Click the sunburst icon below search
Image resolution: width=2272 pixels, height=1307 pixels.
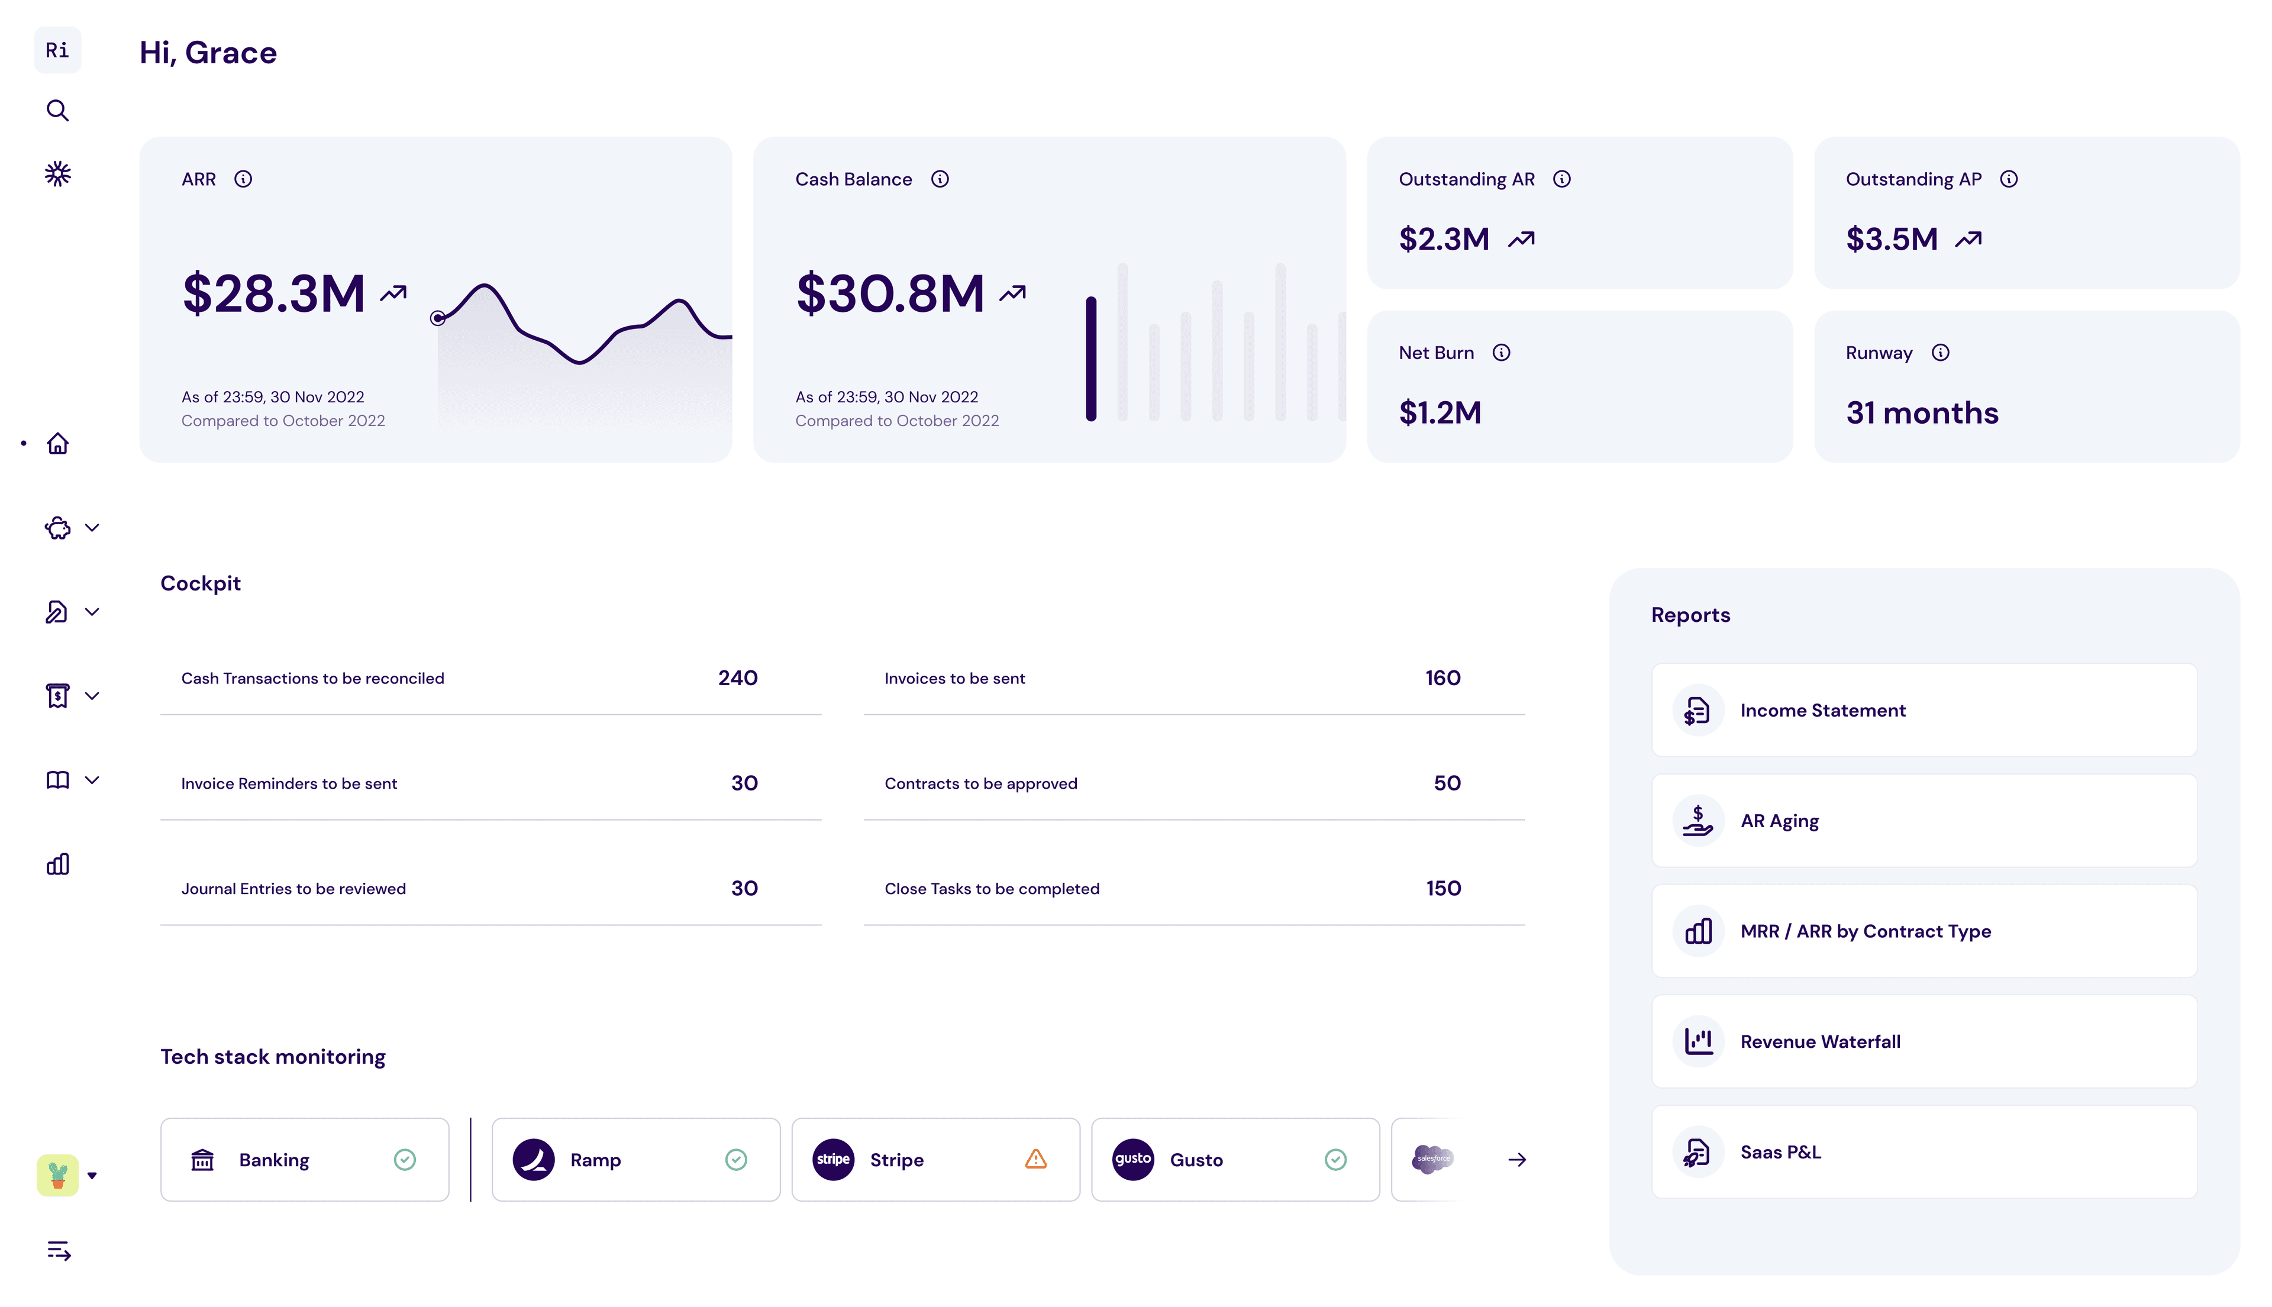[x=57, y=173]
